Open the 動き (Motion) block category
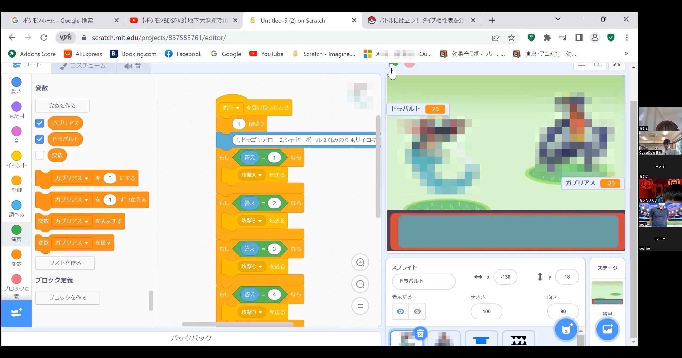 click(x=16, y=86)
